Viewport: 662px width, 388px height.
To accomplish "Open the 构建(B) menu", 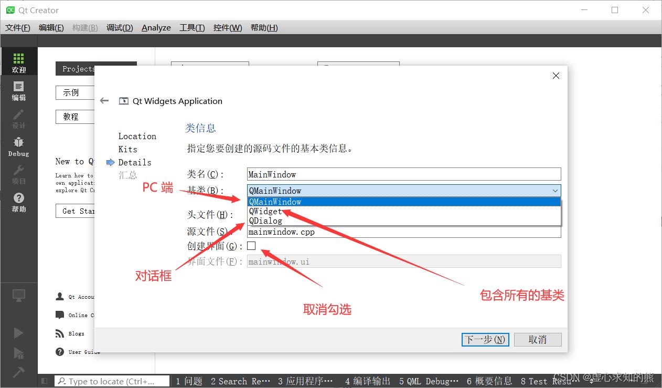I will 85,27.
